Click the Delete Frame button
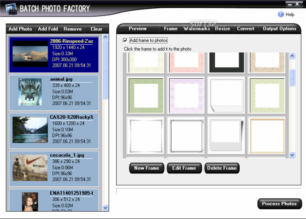The image size is (306, 219). click(x=222, y=168)
